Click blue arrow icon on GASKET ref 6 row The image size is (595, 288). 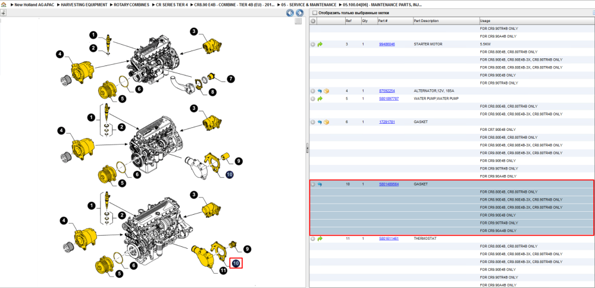coord(320,122)
